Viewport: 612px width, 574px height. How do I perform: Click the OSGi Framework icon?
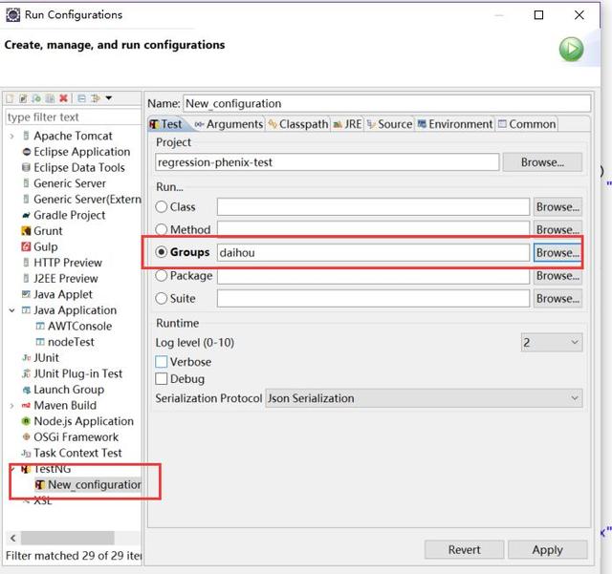coord(26,437)
